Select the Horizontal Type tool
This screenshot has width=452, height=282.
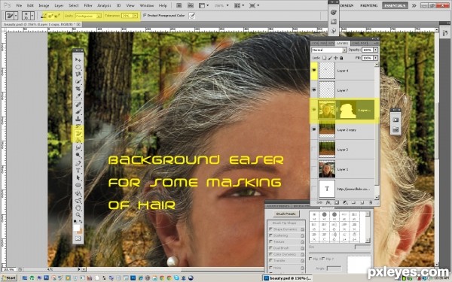pyautogui.click(x=78, y=171)
